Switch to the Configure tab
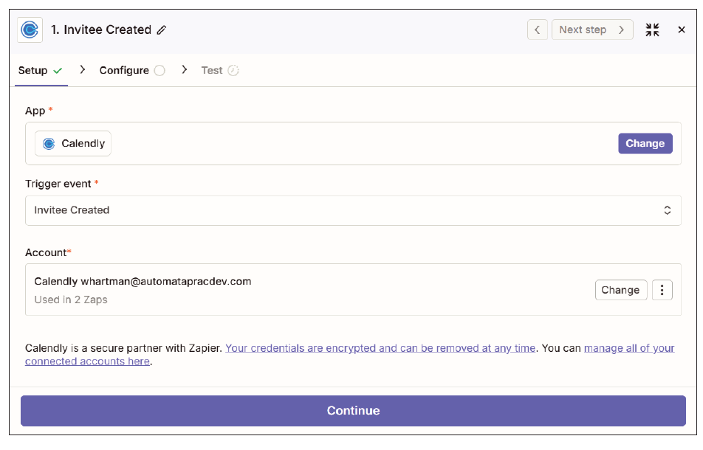Viewport: 703px width, 450px height. [131, 70]
